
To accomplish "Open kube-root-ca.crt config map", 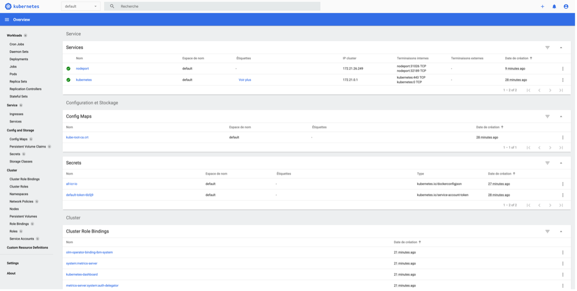I will point(77,138).
